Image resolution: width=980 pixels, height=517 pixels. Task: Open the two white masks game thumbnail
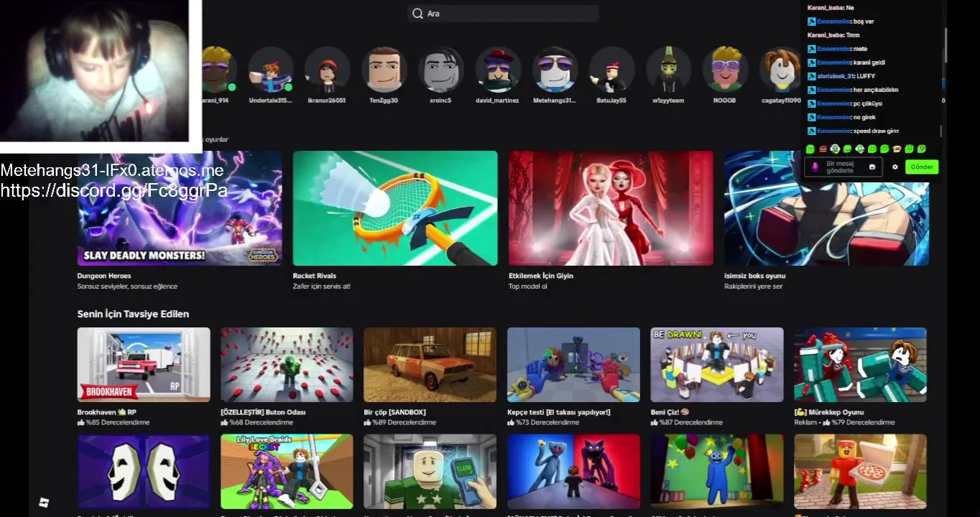pos(144,471)
